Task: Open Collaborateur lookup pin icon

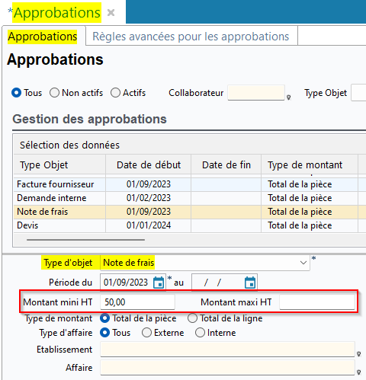Action: tap(289, 97)
